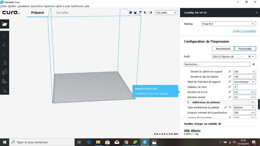This screenshot has height=146, width=260.
Task: Click the Densité du plafond de support value field
Action: [x=244, y=72]
